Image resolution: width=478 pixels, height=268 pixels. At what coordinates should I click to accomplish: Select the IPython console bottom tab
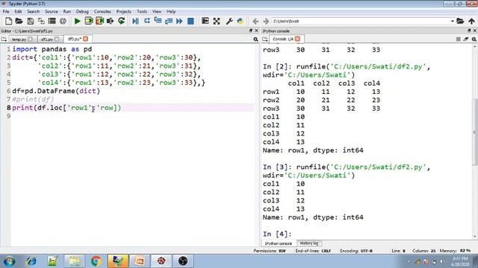279,243
